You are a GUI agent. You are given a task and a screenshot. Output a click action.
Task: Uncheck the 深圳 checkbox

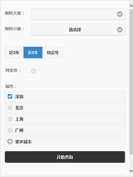point(10,96)
